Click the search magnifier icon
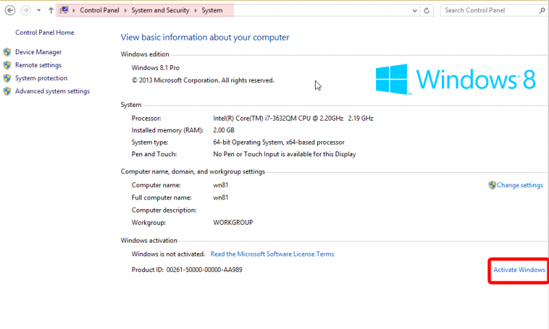The width and height of the screenshot is (549, 329). 542,10
